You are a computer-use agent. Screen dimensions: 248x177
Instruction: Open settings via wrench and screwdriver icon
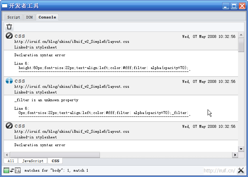(241, 170)
